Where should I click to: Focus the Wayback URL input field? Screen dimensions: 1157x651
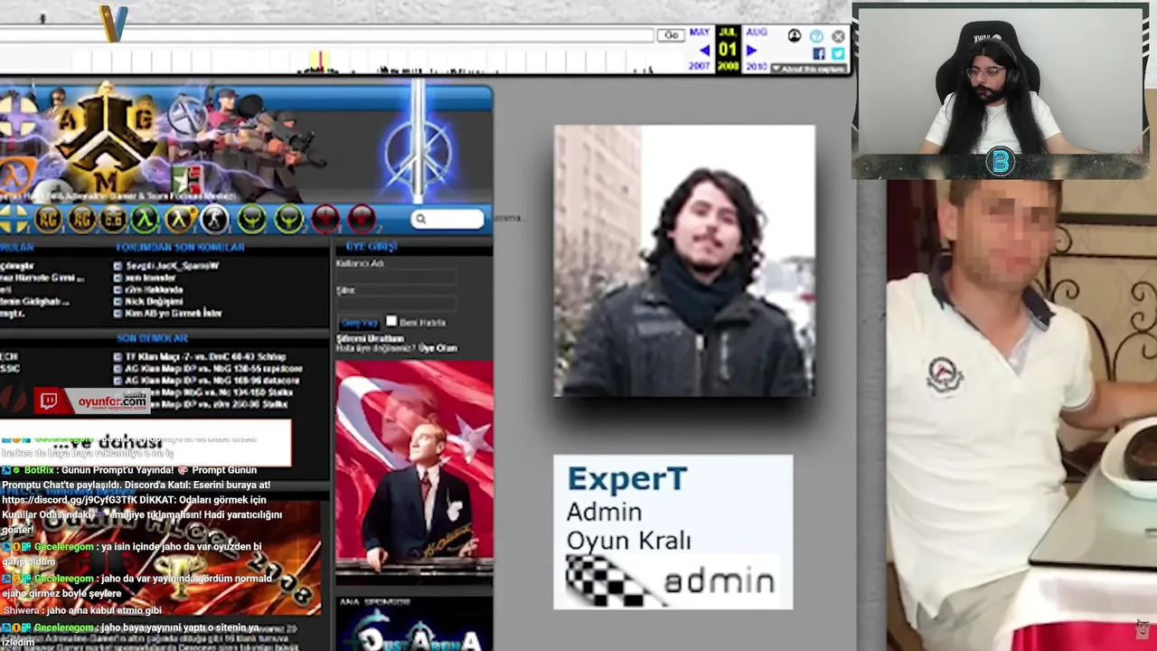pyautogui.click(x=326, y=35)
